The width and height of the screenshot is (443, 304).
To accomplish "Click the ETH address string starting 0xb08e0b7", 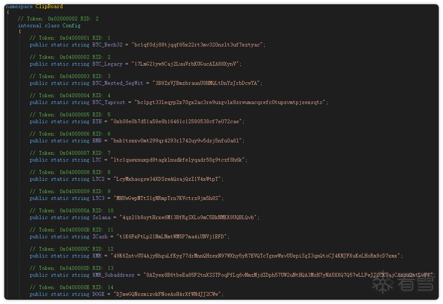I will pos(176,122).
